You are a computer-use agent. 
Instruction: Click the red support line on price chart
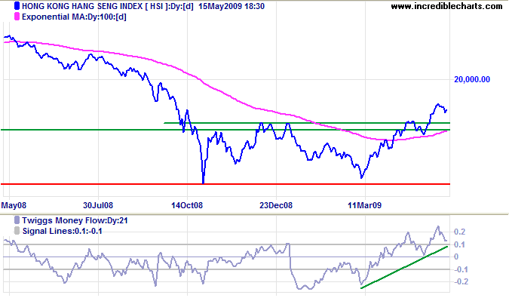(x=225, y=184)
